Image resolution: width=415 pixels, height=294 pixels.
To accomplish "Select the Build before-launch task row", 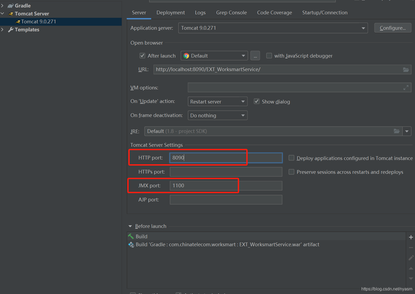I will 266,236.
